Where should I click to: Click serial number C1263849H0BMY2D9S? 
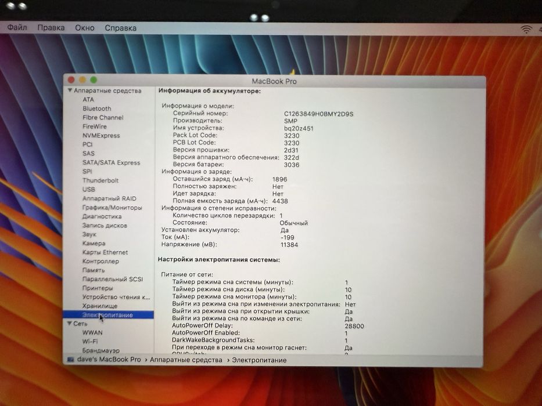(x=319, y=114)
